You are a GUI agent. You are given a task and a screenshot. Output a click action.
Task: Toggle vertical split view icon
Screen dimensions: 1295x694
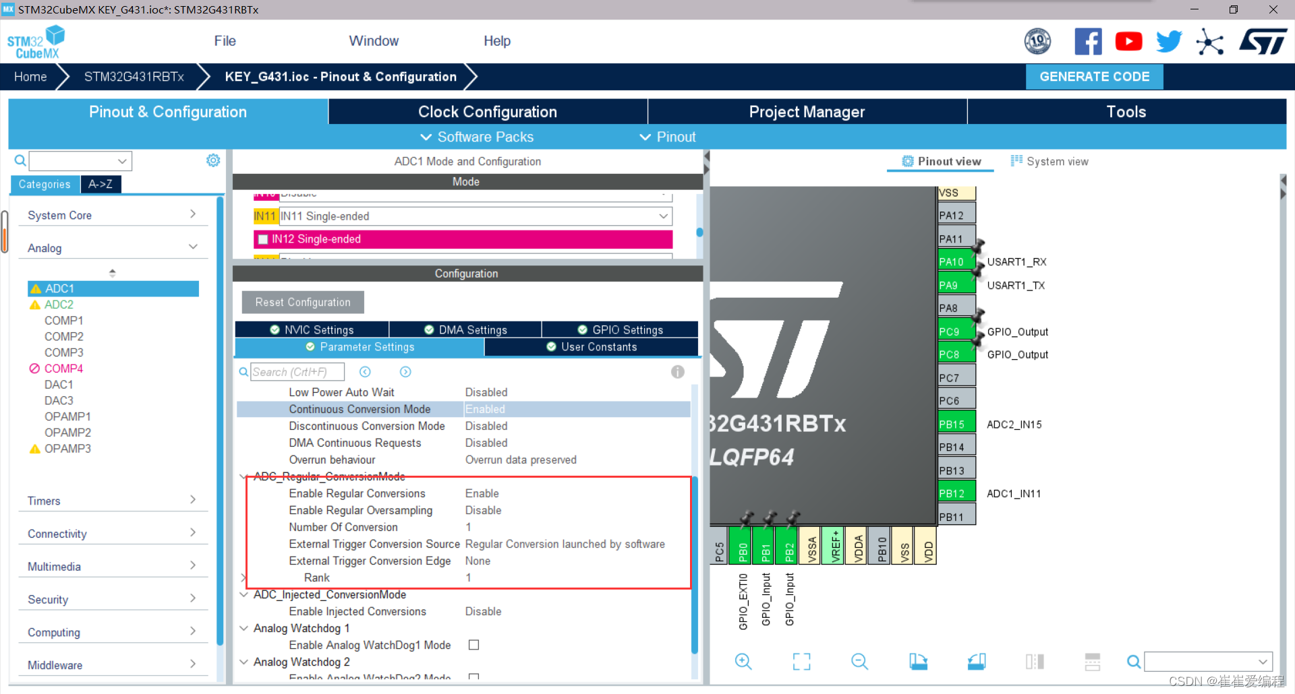click(1035, 662)
